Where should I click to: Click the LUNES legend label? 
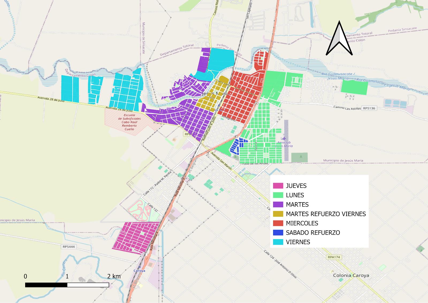tap(295, 195)
